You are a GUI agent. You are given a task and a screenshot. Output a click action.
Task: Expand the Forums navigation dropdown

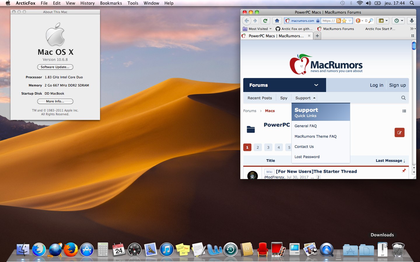point(316,85)
